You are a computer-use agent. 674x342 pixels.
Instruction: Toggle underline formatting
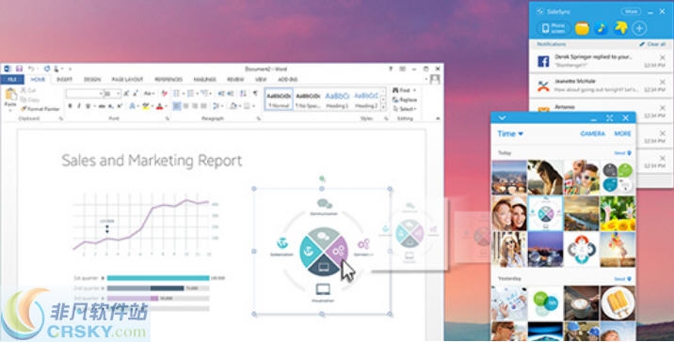click(88, 105)
